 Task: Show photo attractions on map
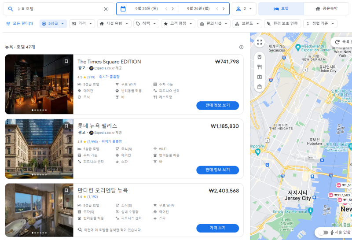(x=260, y=77)
